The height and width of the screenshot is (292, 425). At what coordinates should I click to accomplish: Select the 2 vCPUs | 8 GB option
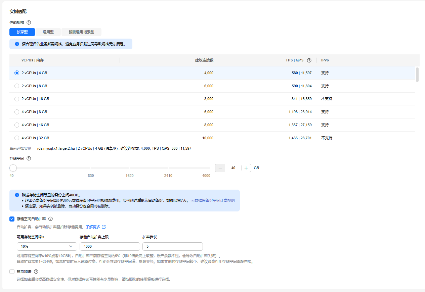17,86
